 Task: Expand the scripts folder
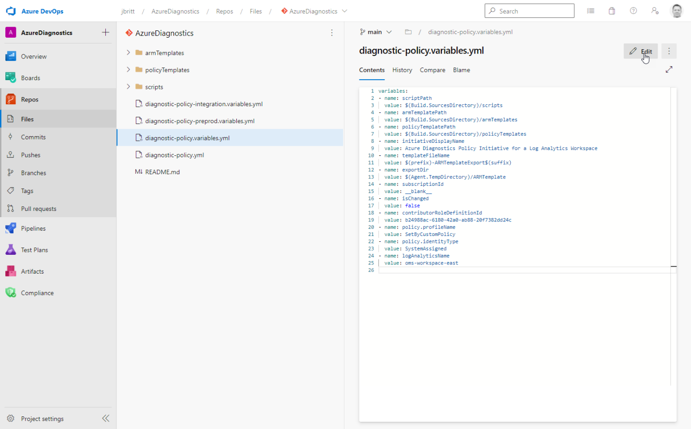[128, 87]
